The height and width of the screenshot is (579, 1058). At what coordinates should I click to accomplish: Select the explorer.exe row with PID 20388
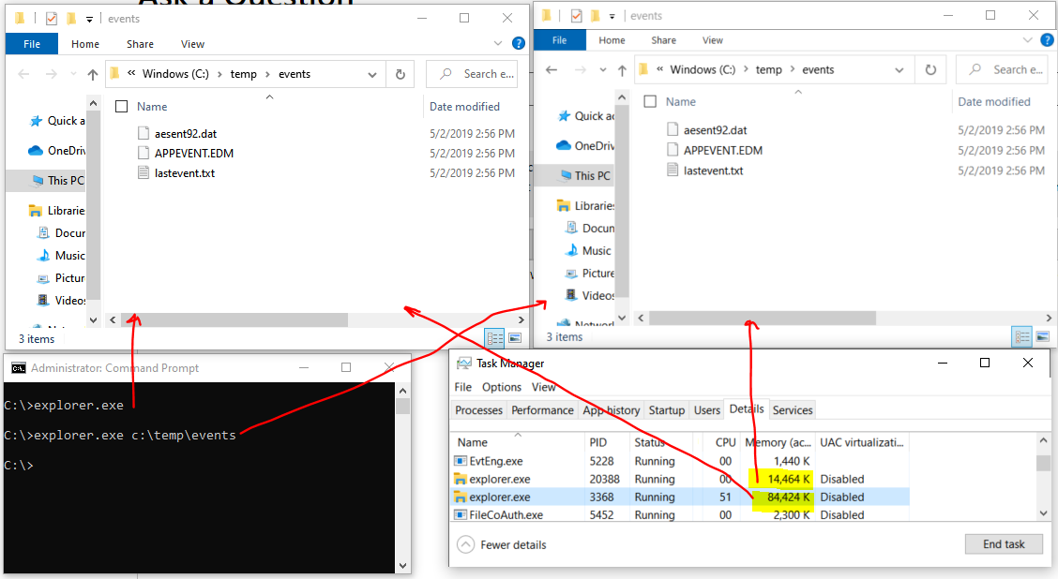click(x=679, y=480)
